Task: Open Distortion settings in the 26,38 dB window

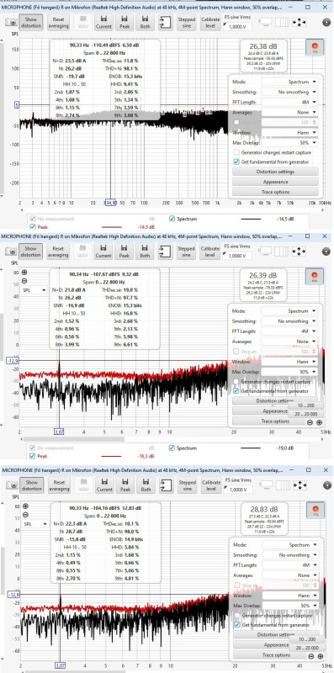Action: tap(275, 172)
